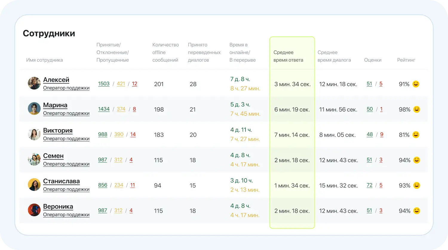Sort by "Среднее время ответа" column header
The height and width of the screenshot is (250, 448).
(288, 56)
